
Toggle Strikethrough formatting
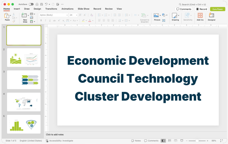54,21
